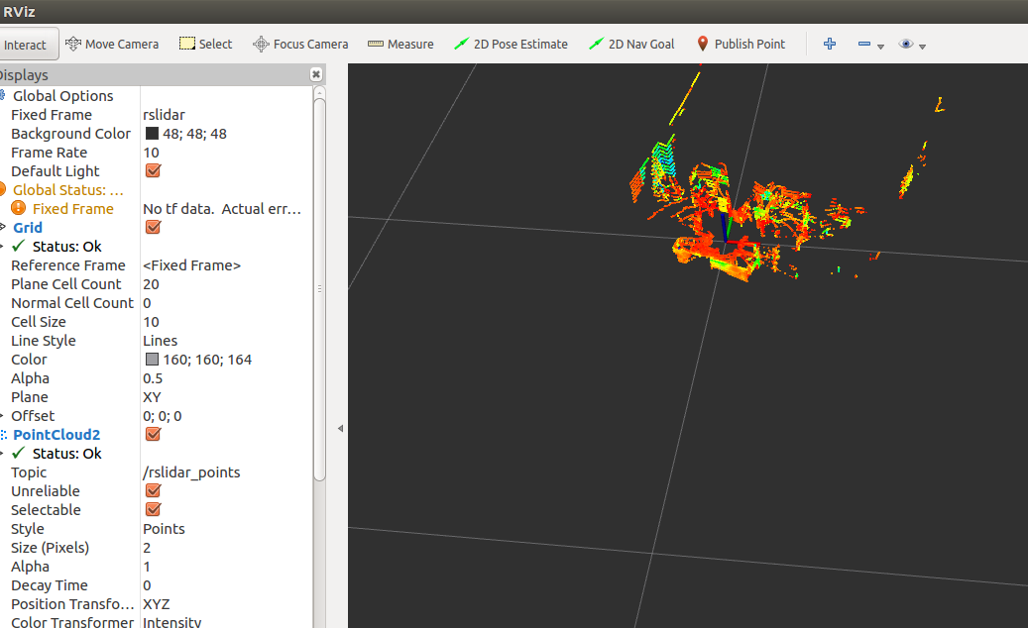
Task: Open the eye tool's dropdown arrow
Action: pyautogui.click(x=922, y=44)
